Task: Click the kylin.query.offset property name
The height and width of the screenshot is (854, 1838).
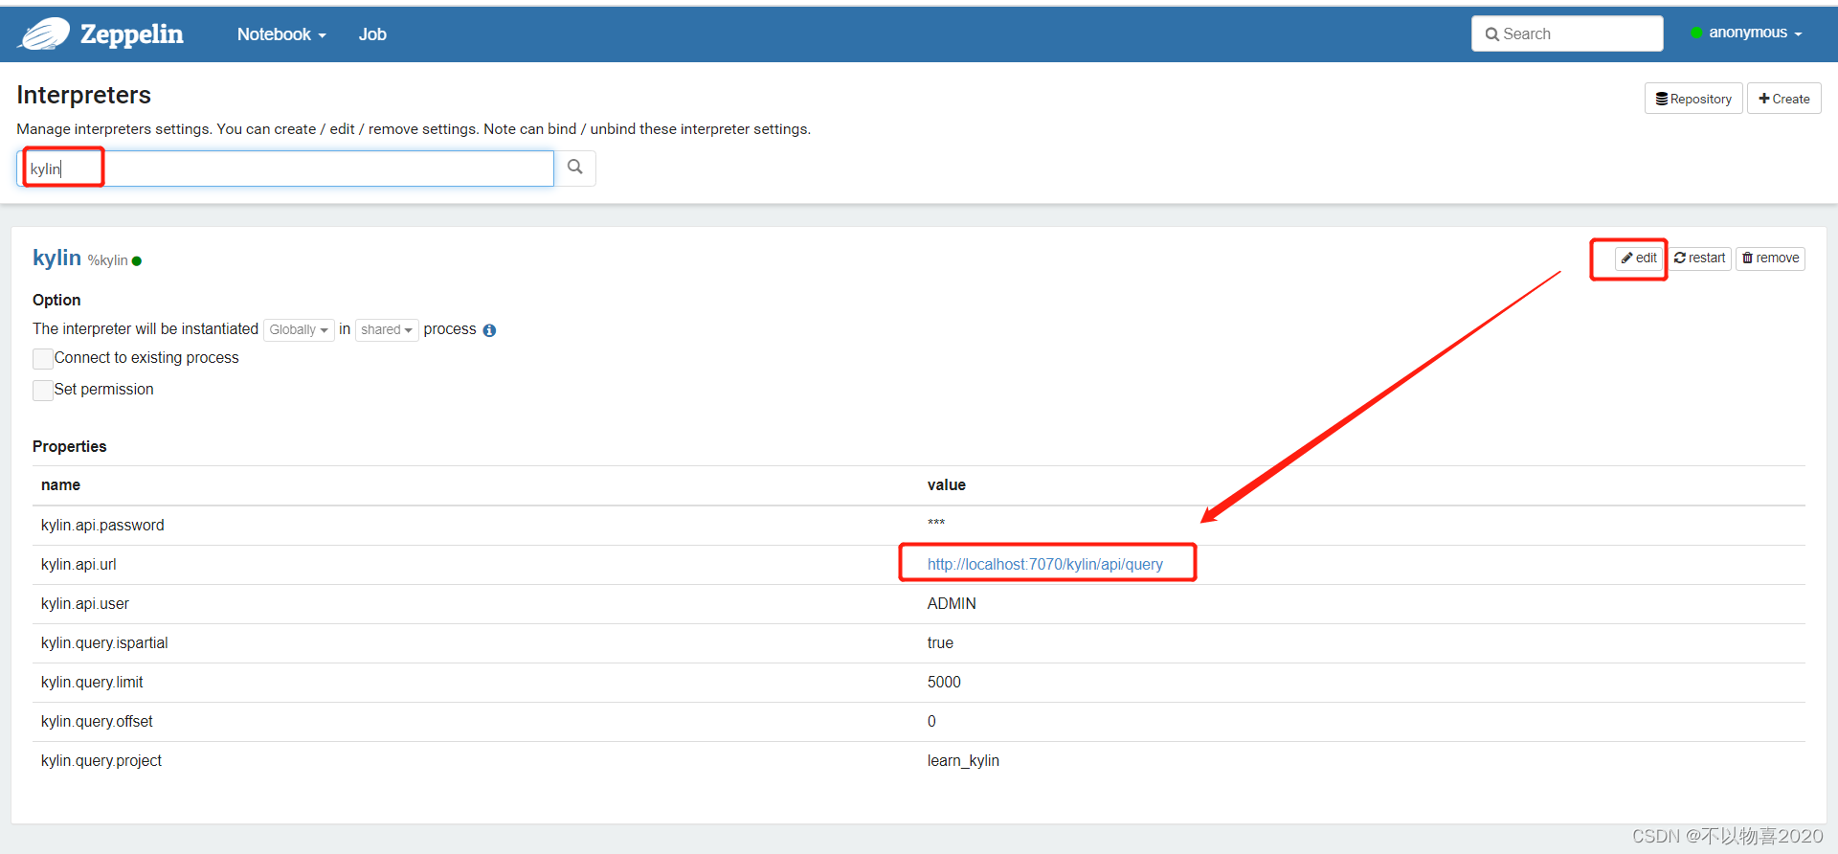Action: click(x=97, y=722)
